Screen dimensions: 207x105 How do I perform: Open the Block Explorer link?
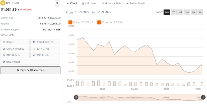(x=45, y=42)
